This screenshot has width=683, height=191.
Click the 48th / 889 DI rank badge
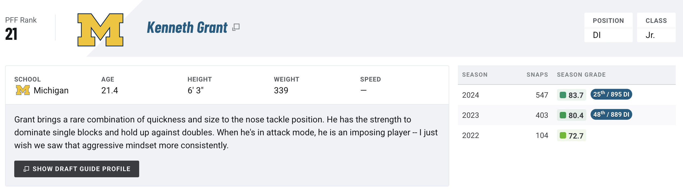[611, 115]
